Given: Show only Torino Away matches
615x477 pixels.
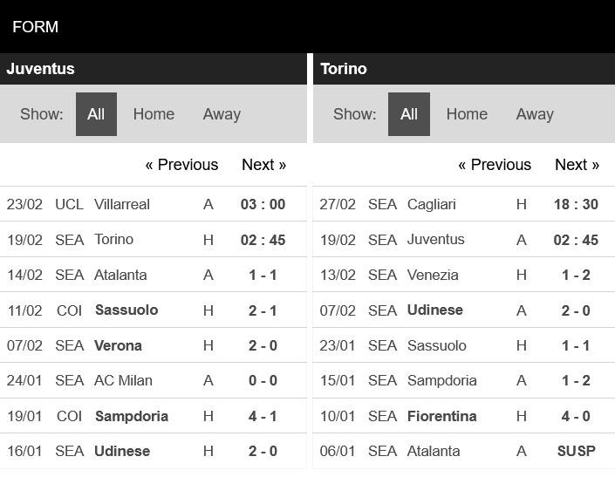Looking at the screenshot, I should (x=535, y=114).
